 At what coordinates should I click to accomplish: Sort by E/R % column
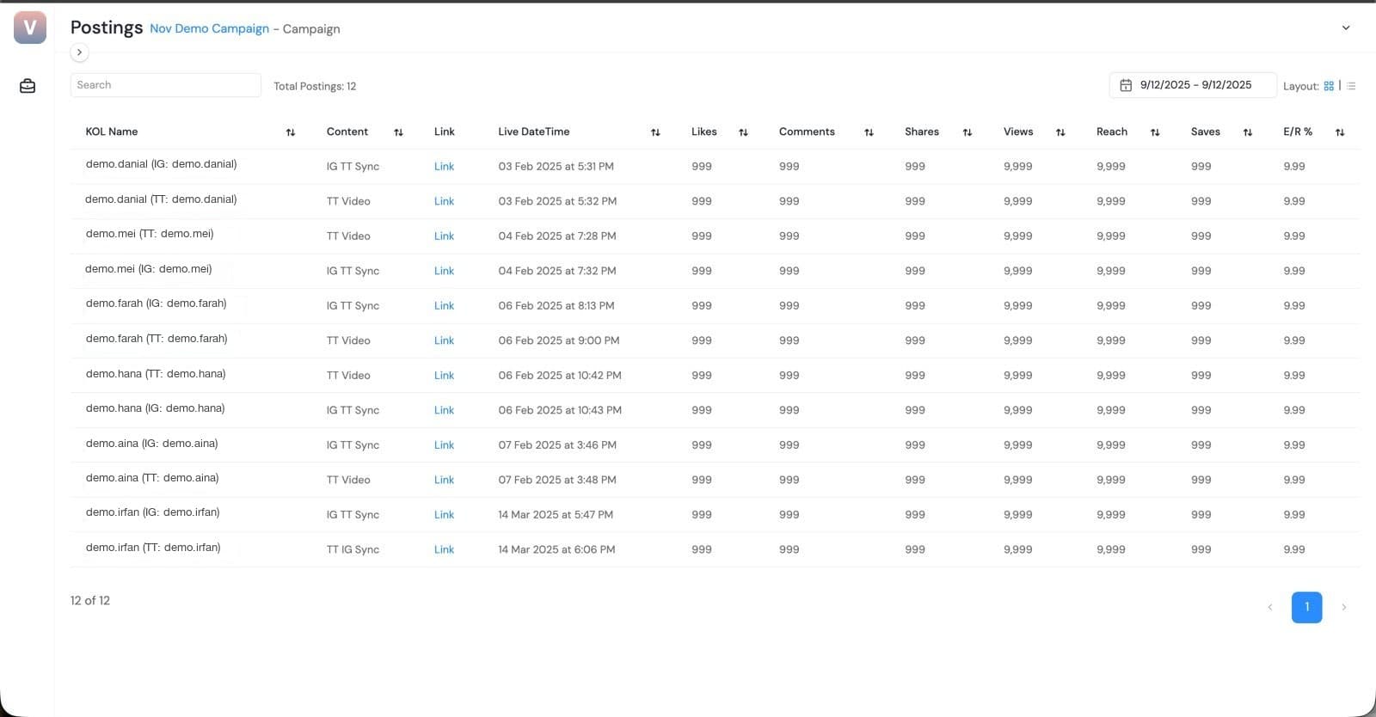pyautogui.click(x=1340, y=132)
